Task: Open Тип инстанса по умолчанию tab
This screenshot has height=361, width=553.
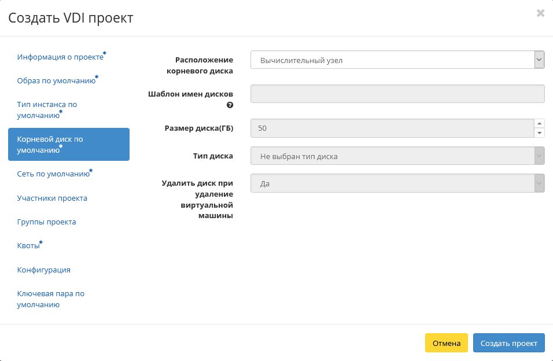Action: point(47,110)
